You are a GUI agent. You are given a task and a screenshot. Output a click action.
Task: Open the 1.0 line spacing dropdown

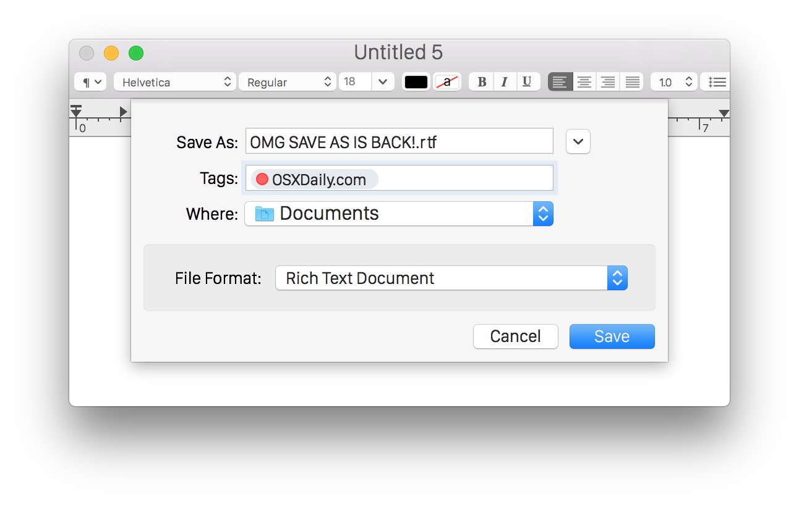coord(674,82)
